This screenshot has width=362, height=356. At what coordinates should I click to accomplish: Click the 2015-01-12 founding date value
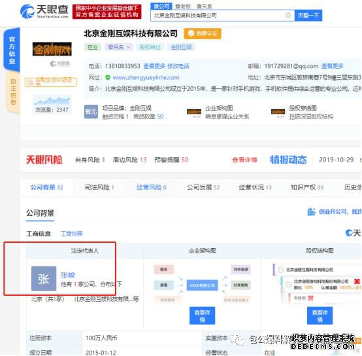pyautogui.click(x=101, y=353)
